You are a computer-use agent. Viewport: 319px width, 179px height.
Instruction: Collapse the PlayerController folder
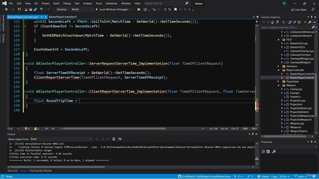279,70
